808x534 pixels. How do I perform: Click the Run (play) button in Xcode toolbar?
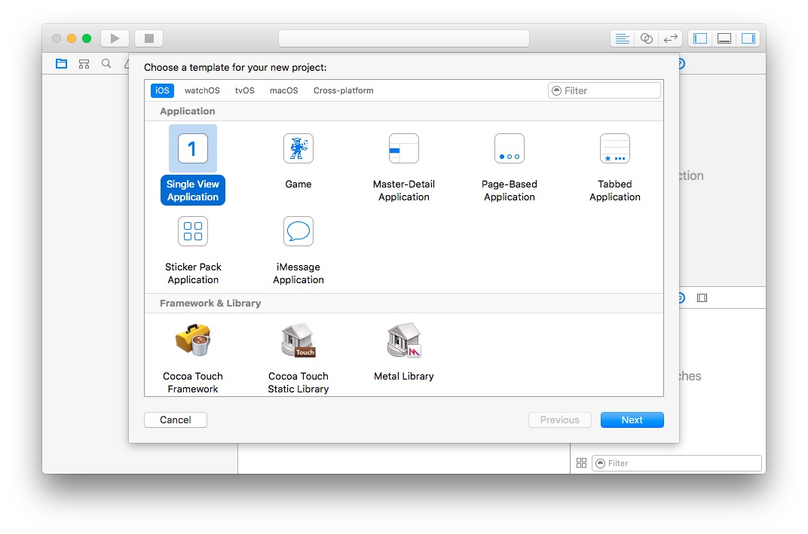pos(115,38)
